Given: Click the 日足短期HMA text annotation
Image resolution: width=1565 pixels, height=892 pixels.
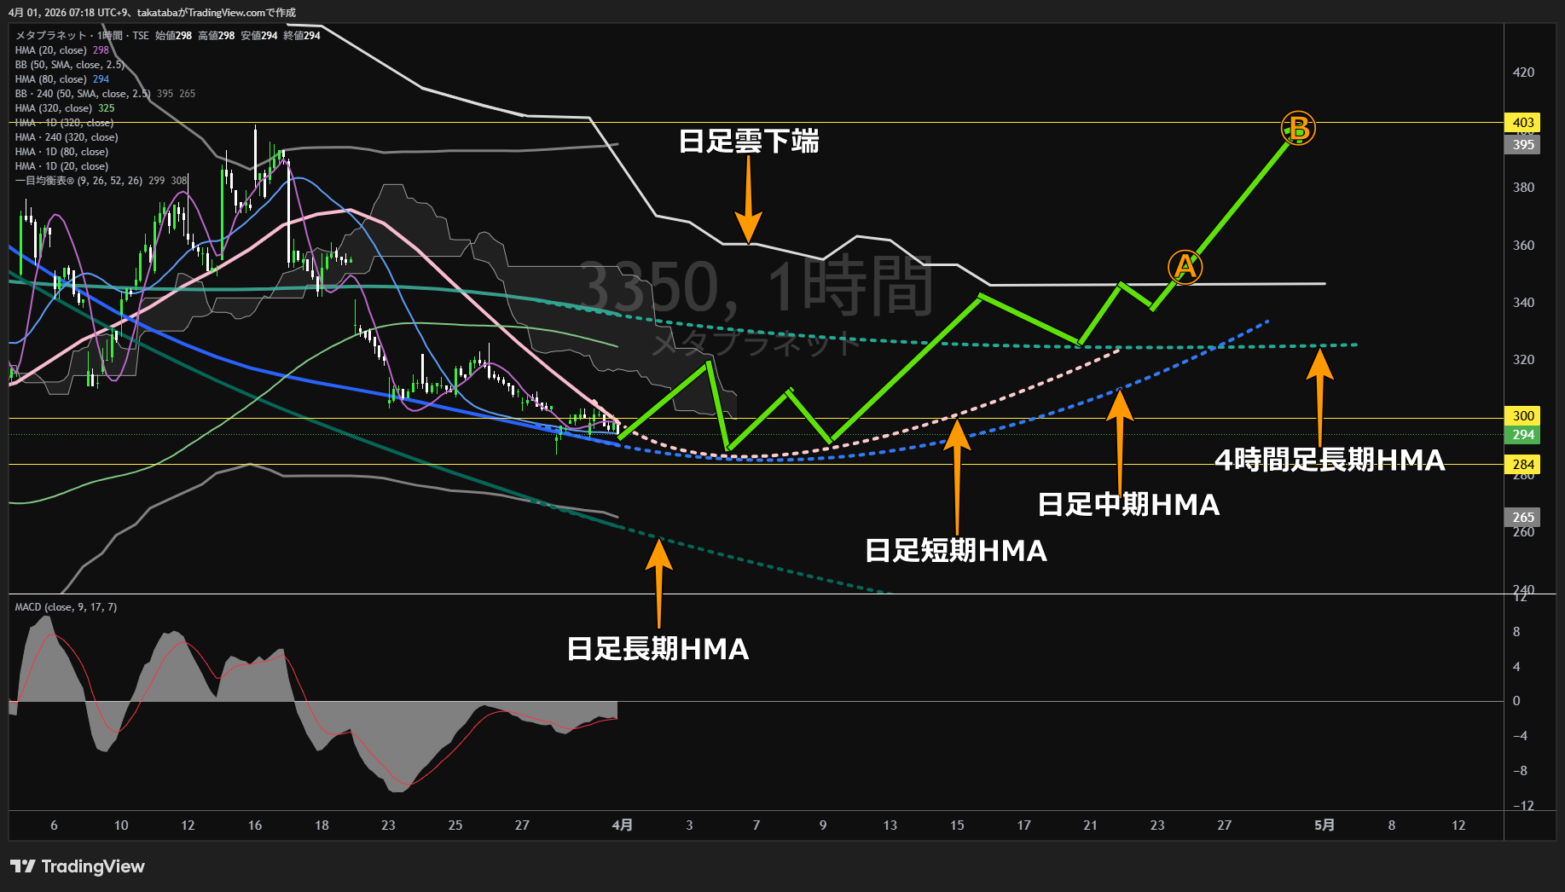Looking at the screenshot, I should click(x=956, y=551).
